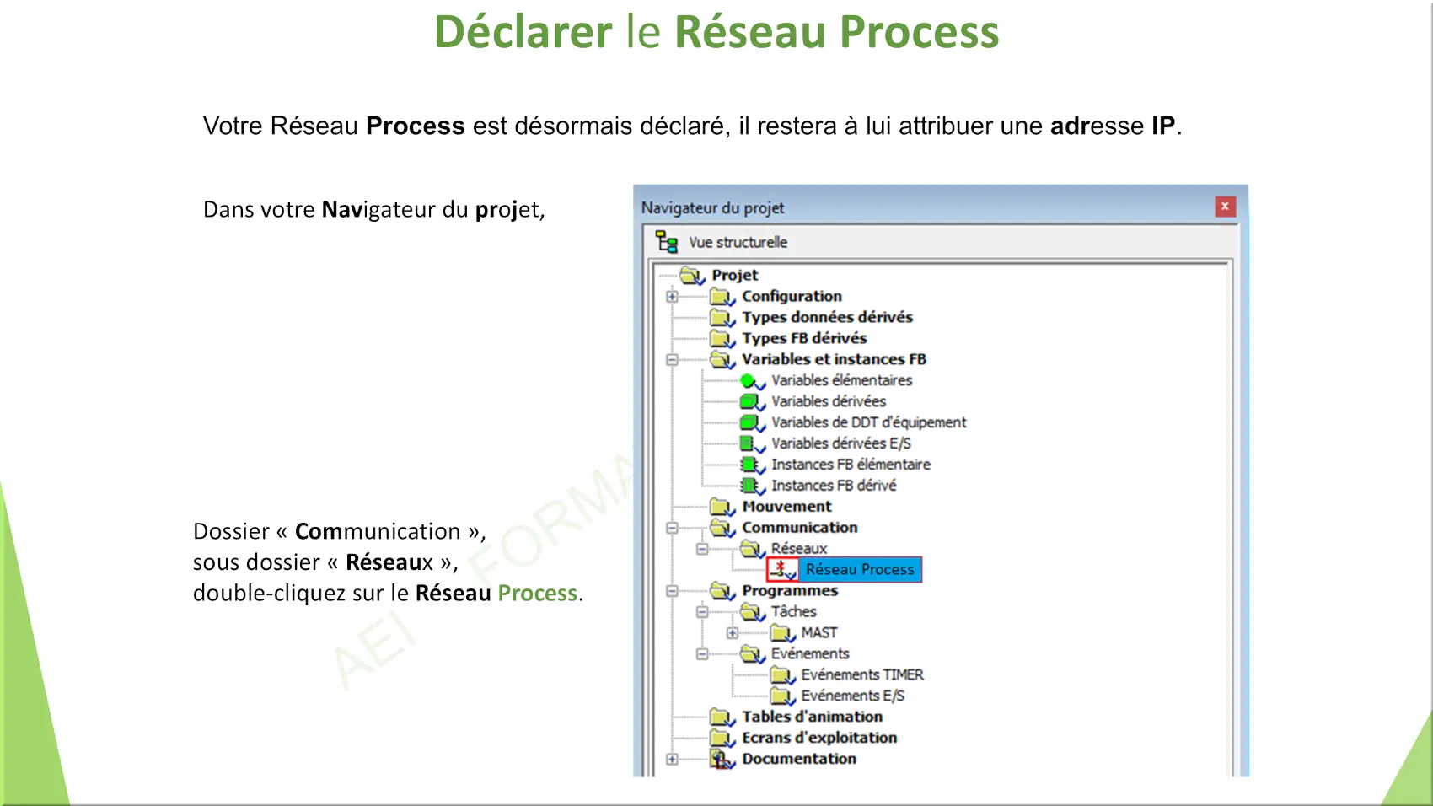
Task: Select Variables dérivées label
Action: tap(829, 401)
